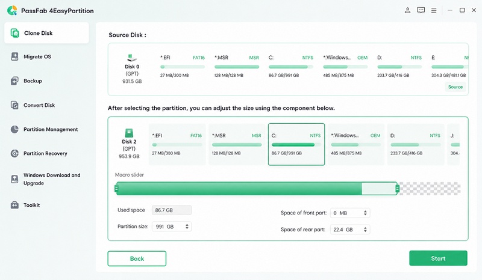482x280 pixels.
Task: Select target *:Windows OEM partition card
Action: (355, 144)
